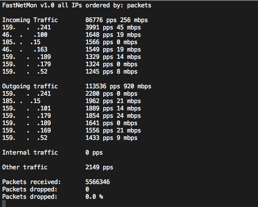Select outgoing row 2280 pps 0 mbps
The width and height of the screenshot is (258, 207).
point(70,94)
